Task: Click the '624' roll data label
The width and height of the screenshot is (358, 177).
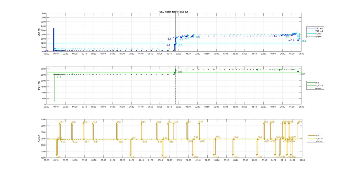Action: 189,122
